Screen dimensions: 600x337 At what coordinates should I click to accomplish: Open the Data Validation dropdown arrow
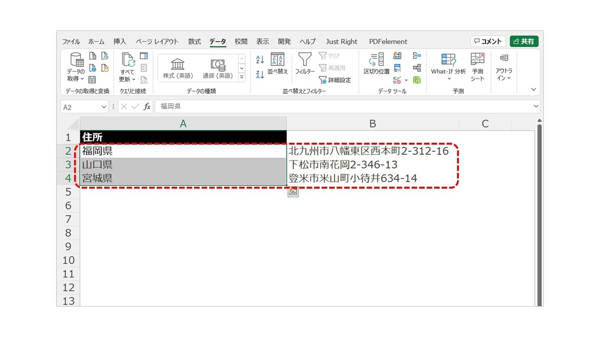coord(406,80)
